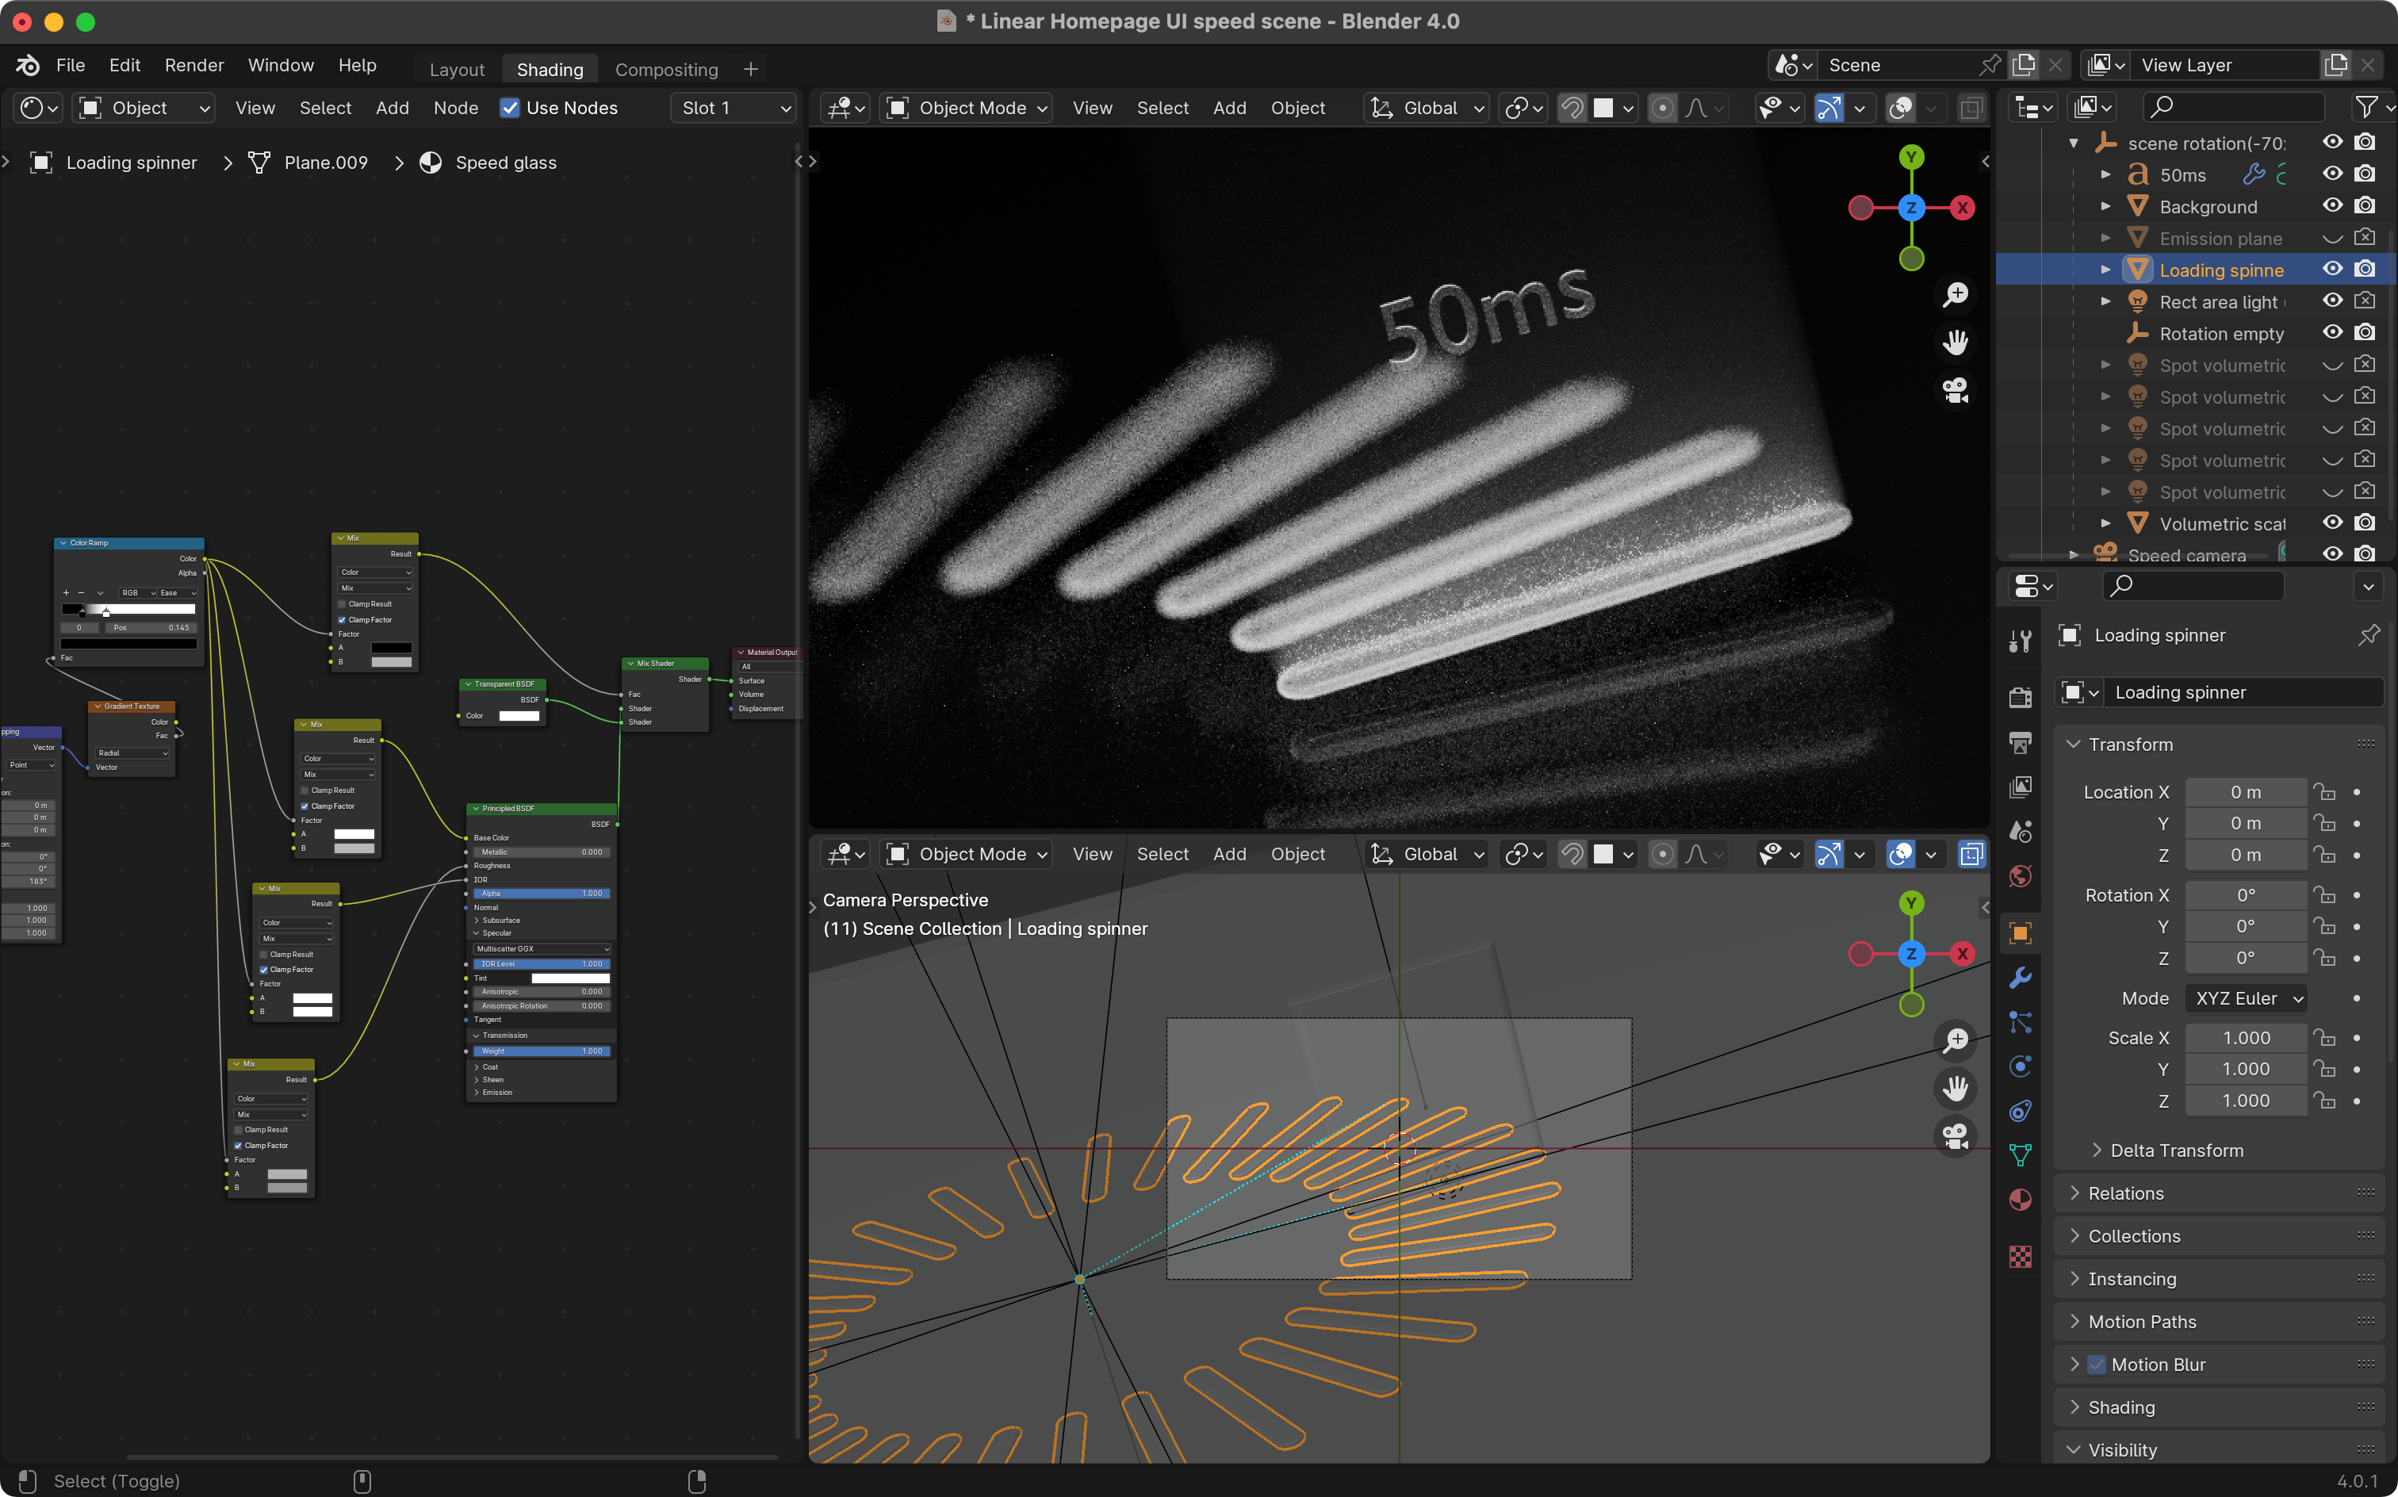Open the Particle properties tab
This screenshot has height=1497, width=2398.
coord(2020,1024)
